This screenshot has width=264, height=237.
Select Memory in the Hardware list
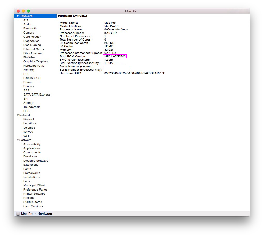point(29,70)
